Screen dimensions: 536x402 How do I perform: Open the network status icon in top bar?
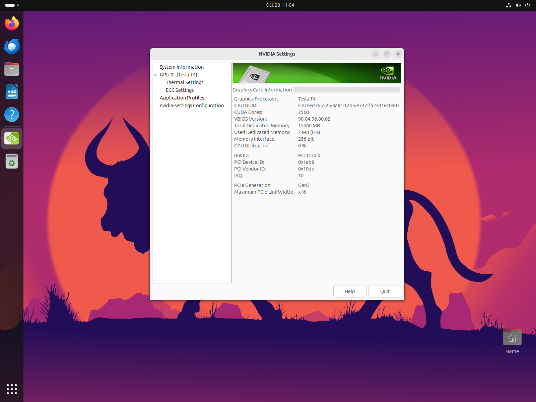509,5
